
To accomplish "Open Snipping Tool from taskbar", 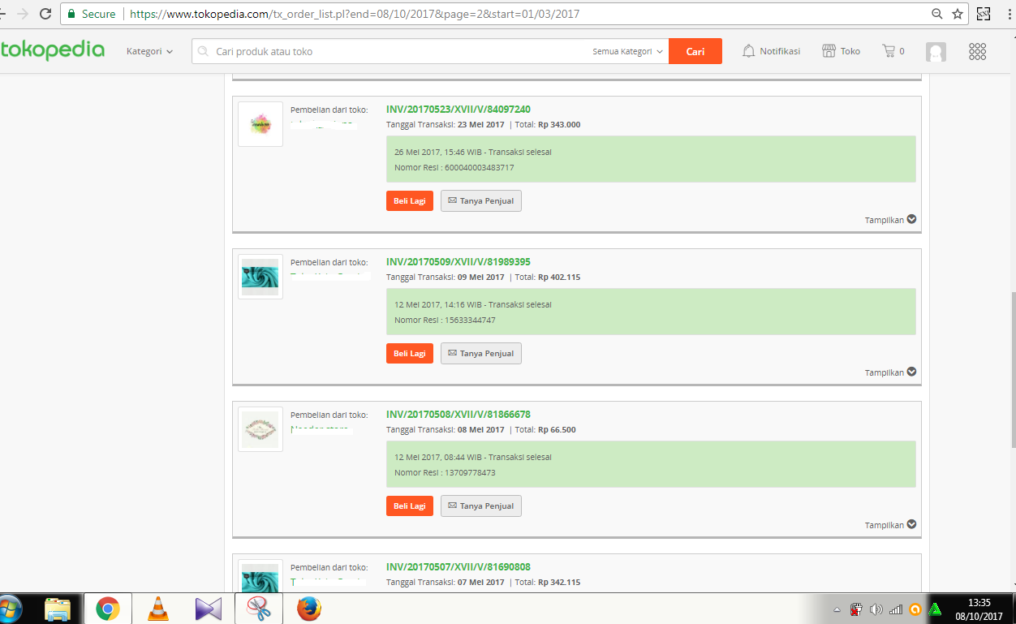I will [259, 609].
